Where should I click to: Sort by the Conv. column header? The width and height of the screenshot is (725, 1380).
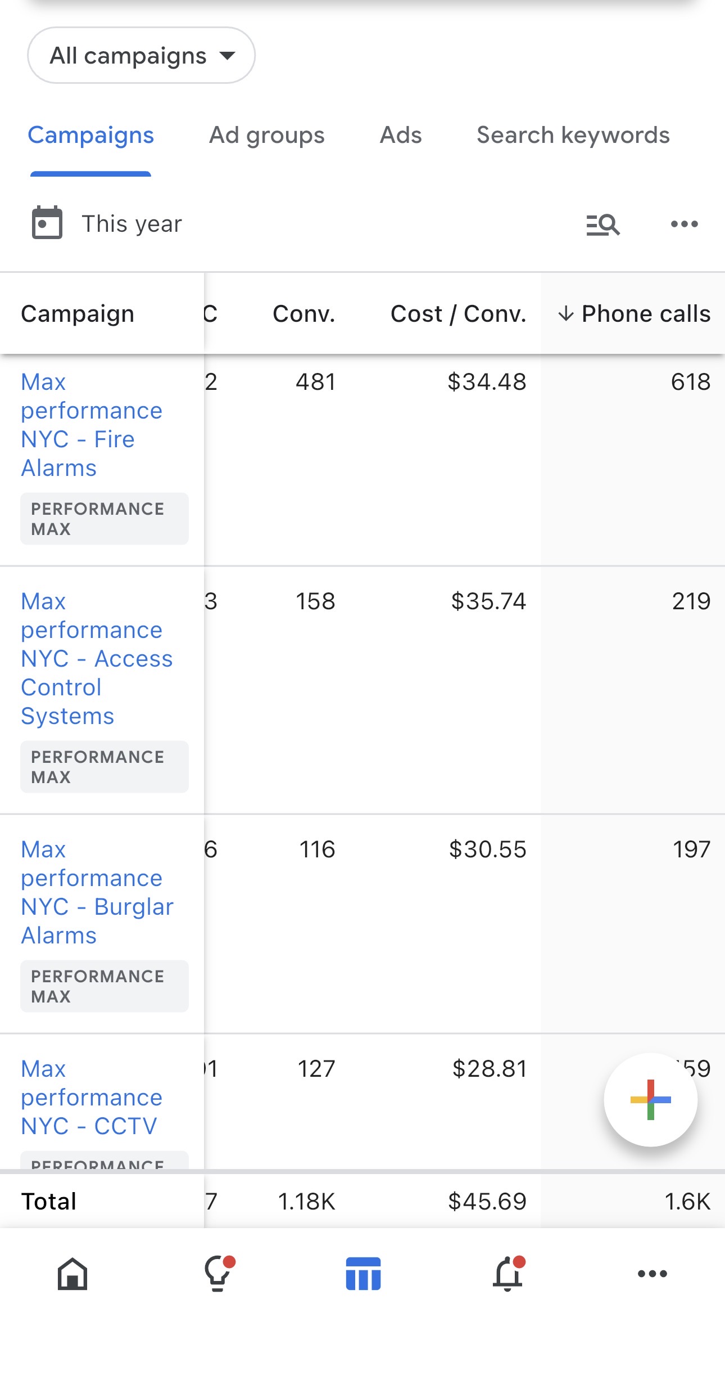coord(303,314)
